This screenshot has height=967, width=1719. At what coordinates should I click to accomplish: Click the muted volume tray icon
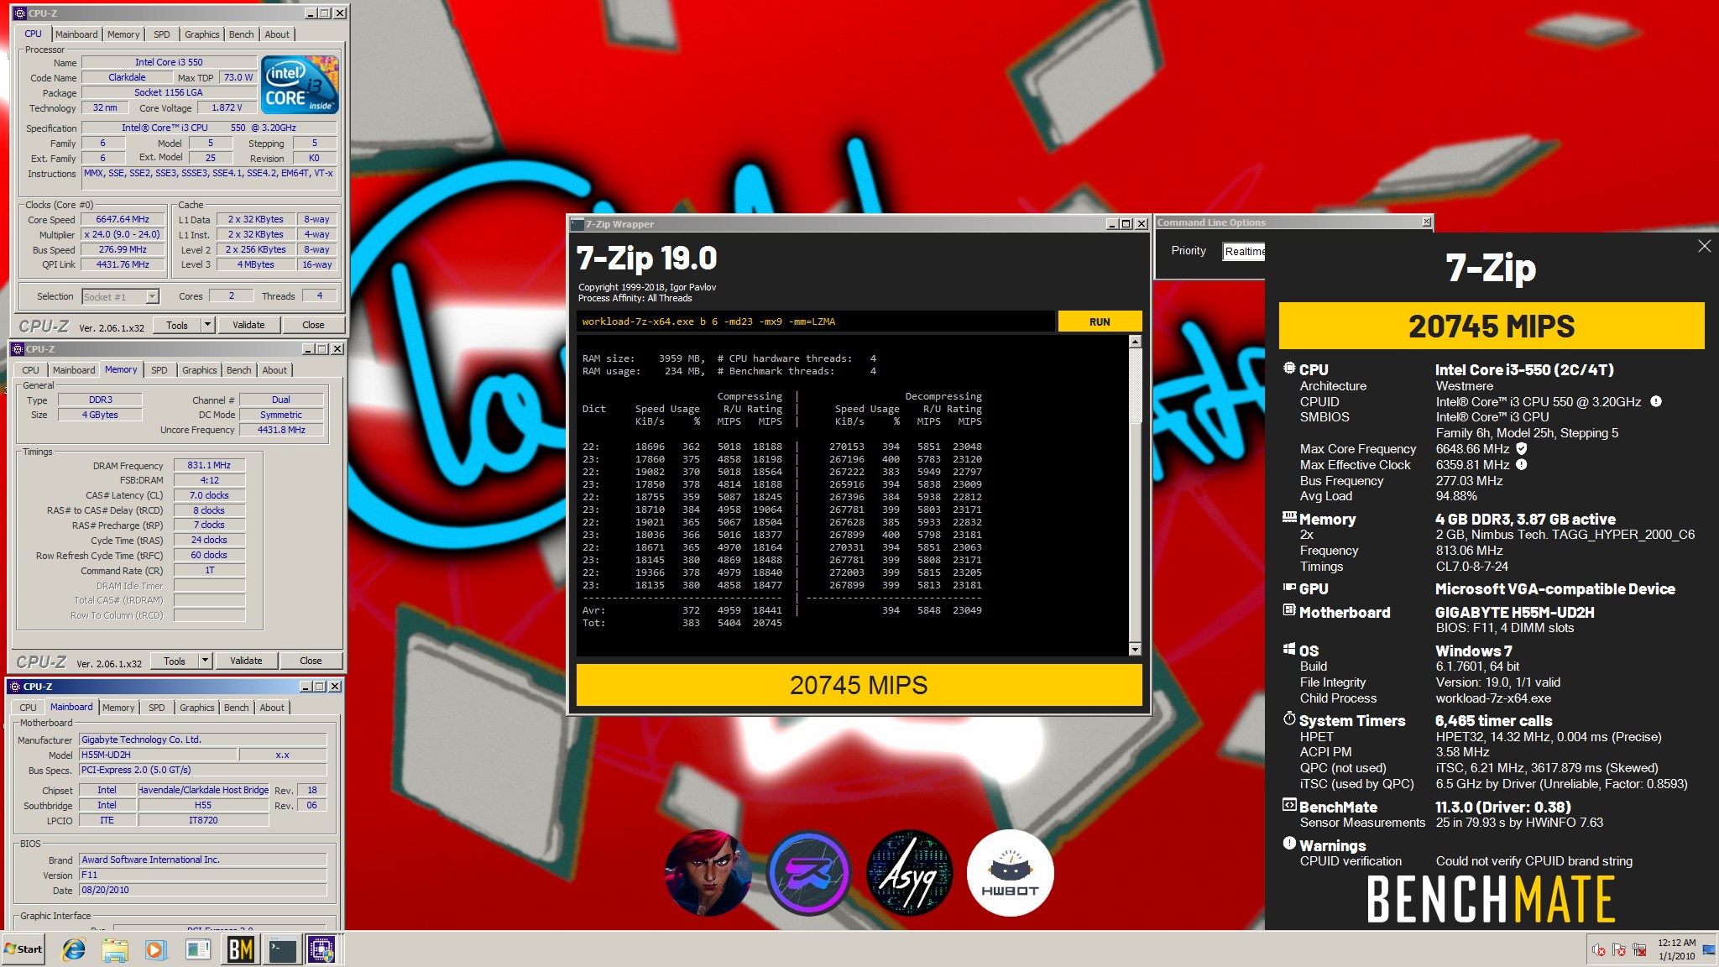click(1599, 950)
